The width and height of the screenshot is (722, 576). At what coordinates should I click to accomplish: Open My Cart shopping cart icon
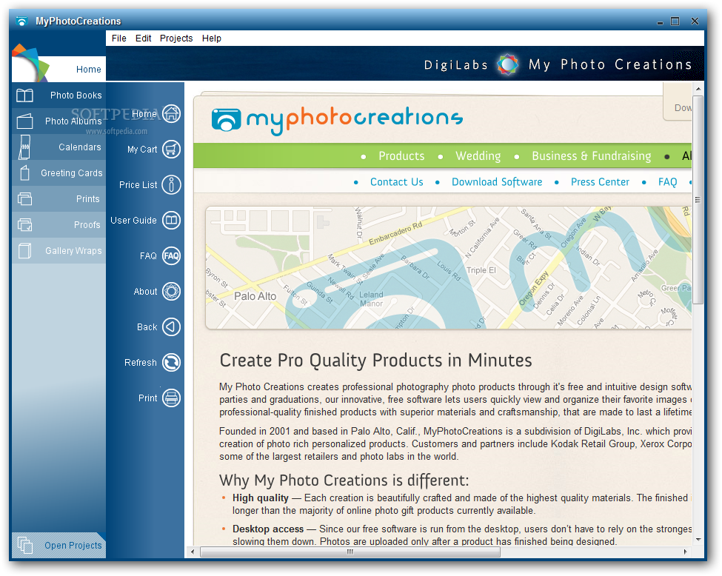[171, 149]
